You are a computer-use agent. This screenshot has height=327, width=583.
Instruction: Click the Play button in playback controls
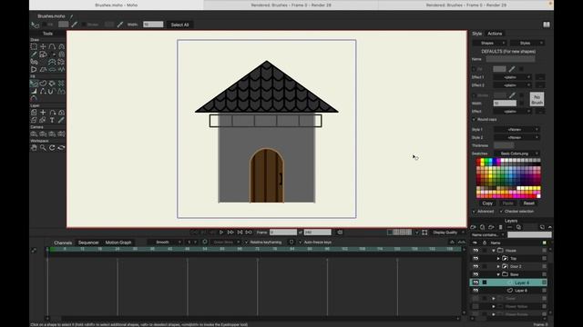click(x=221, y=233)
